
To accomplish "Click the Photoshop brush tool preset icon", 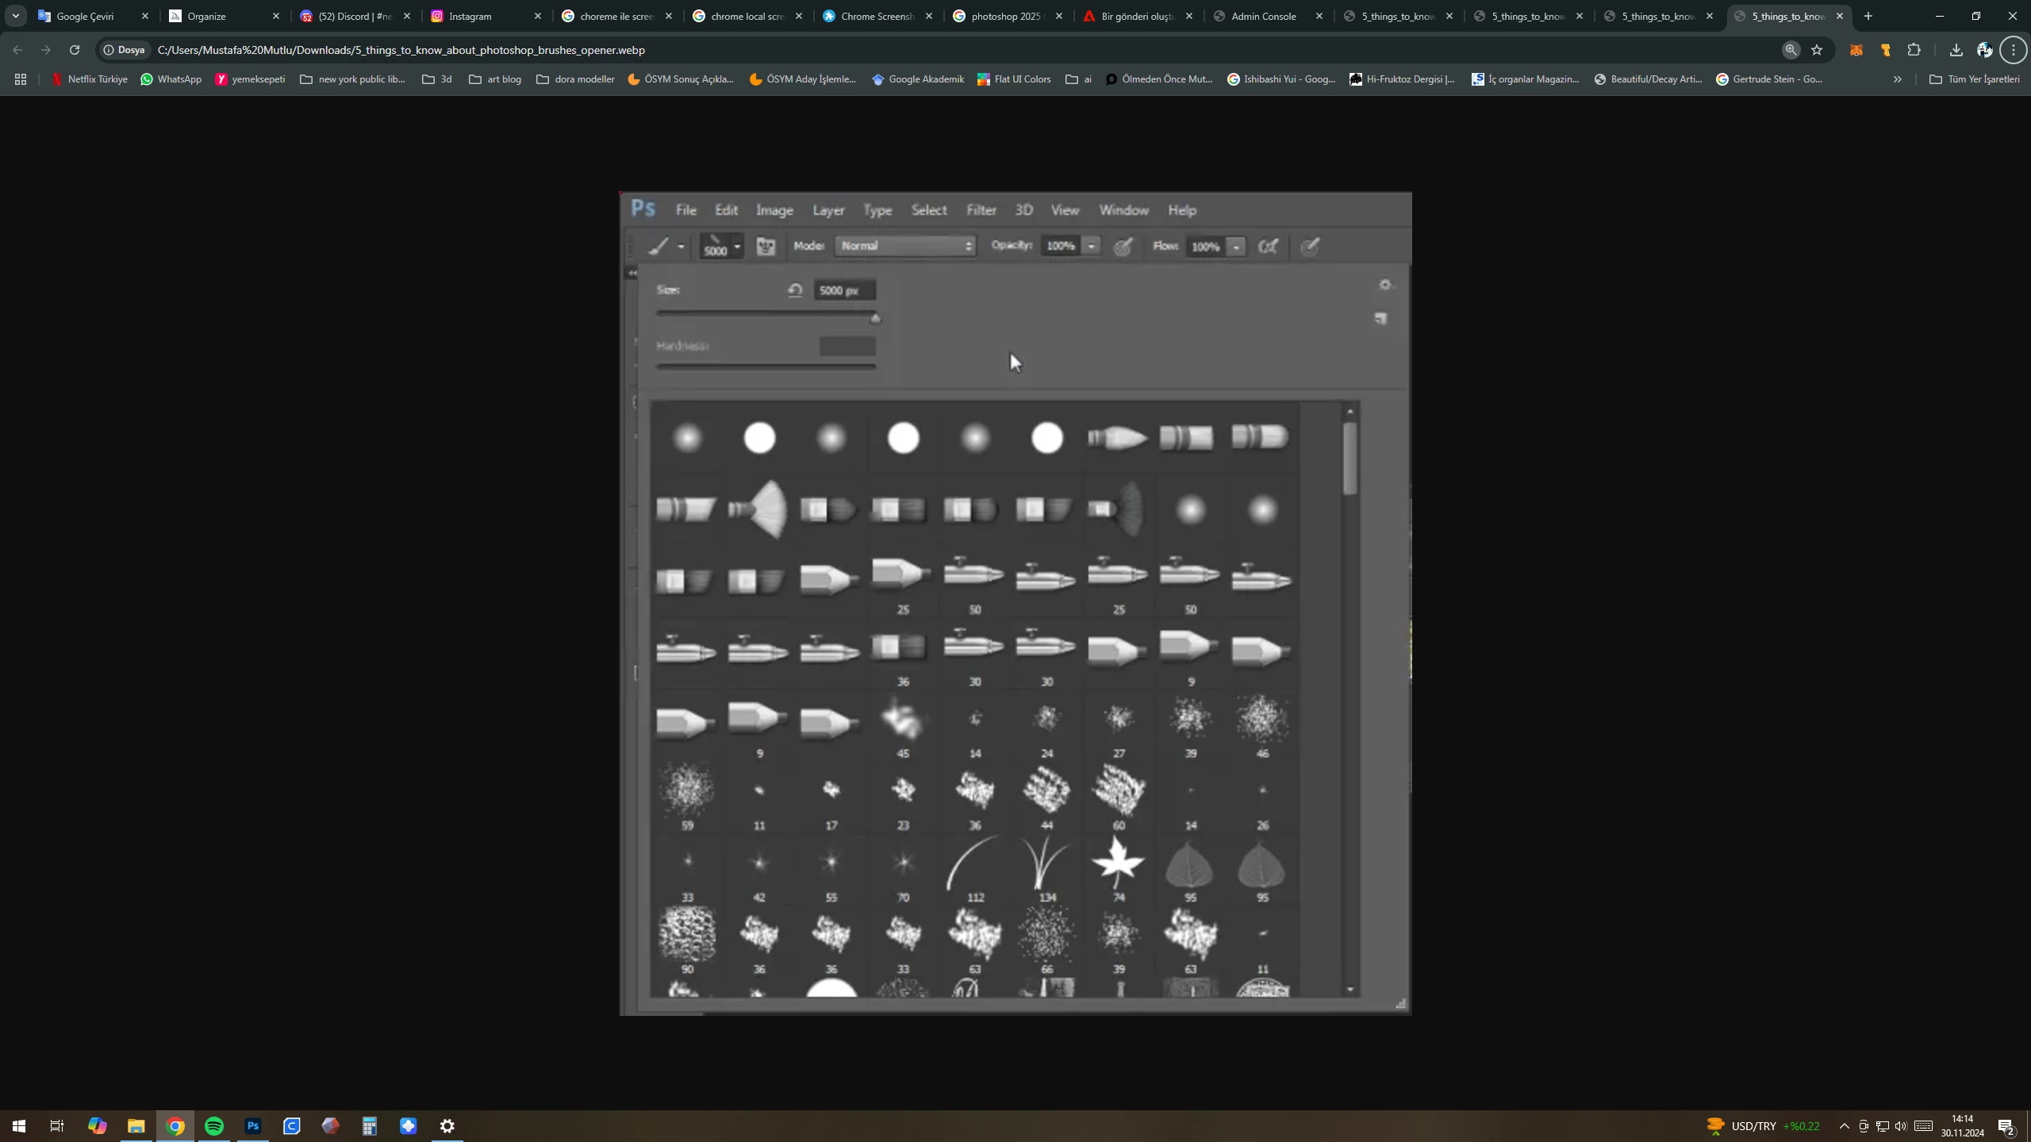I will [x=659, y=247].
